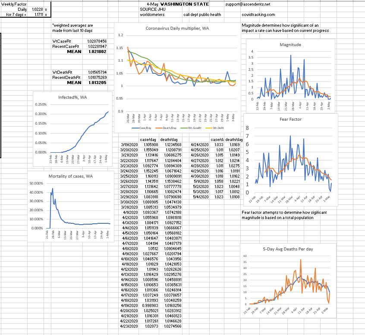Click Case/Day legend entry in multiplier chart
This screenshot has width=365, height=335.
point(143,128)
